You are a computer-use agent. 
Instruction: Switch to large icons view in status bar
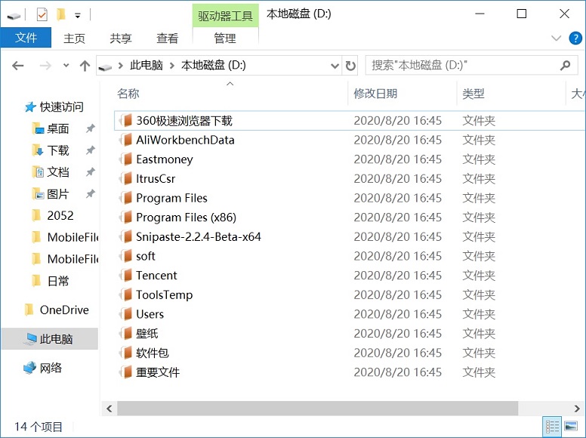point(571,427)
